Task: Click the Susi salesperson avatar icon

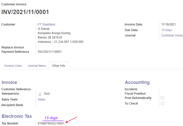Action: [x=40, y=94]
